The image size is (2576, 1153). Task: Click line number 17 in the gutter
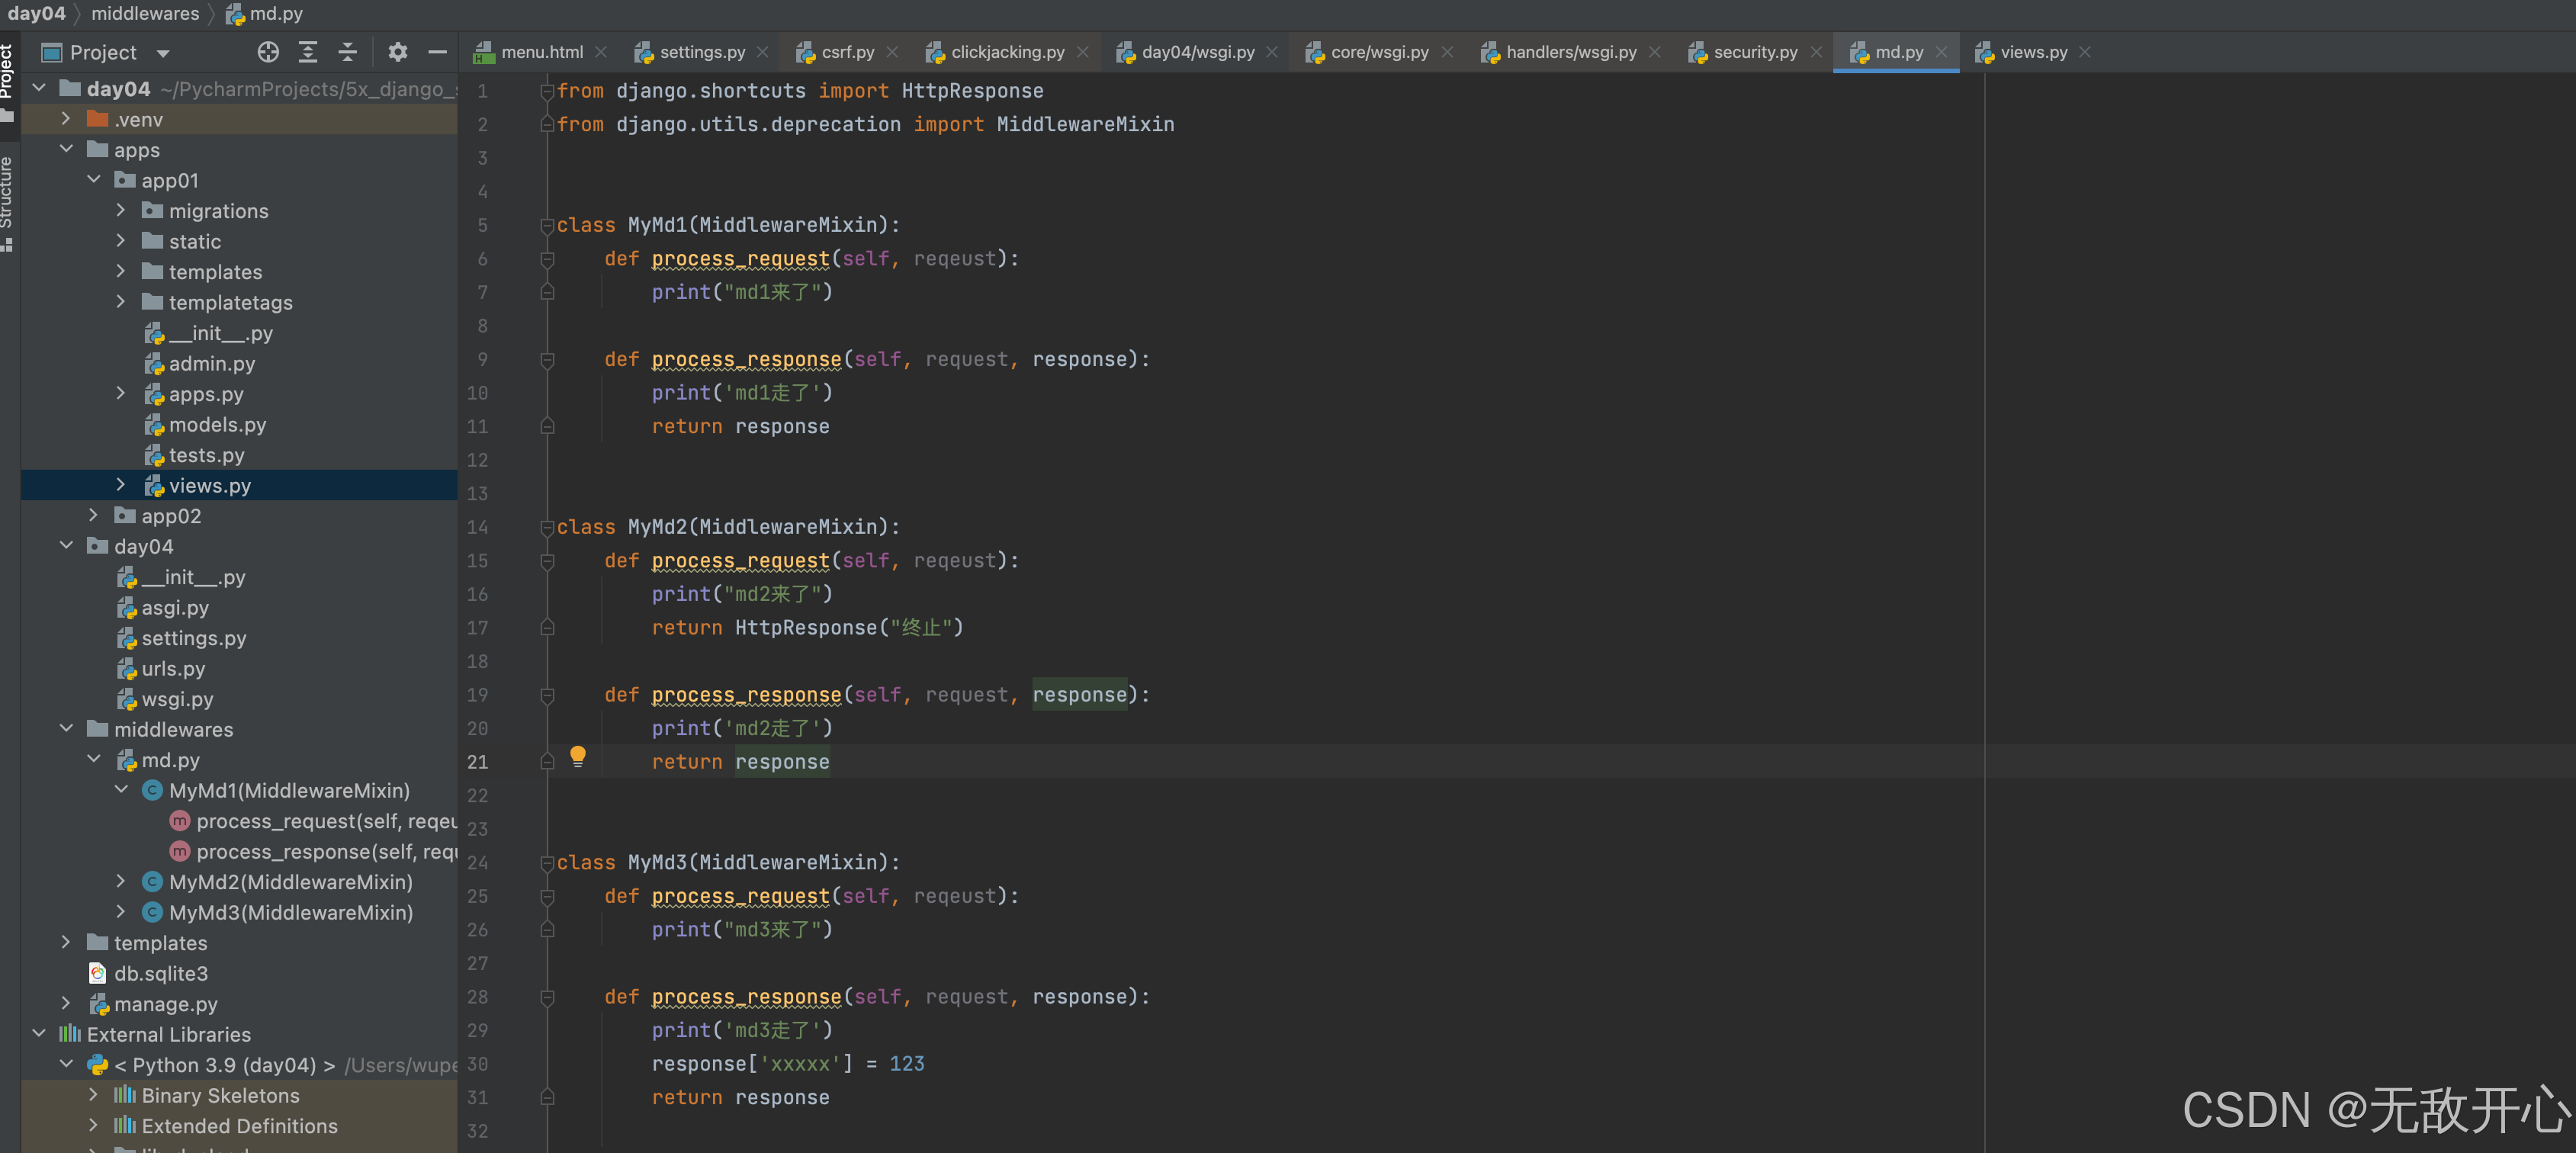[478, 628]
